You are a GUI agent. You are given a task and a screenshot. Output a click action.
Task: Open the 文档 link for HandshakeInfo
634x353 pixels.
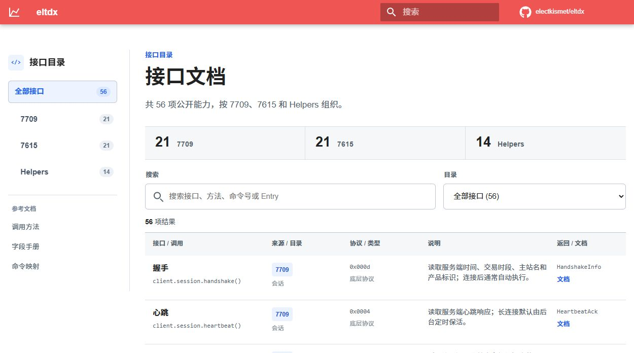tap(563, 279)
